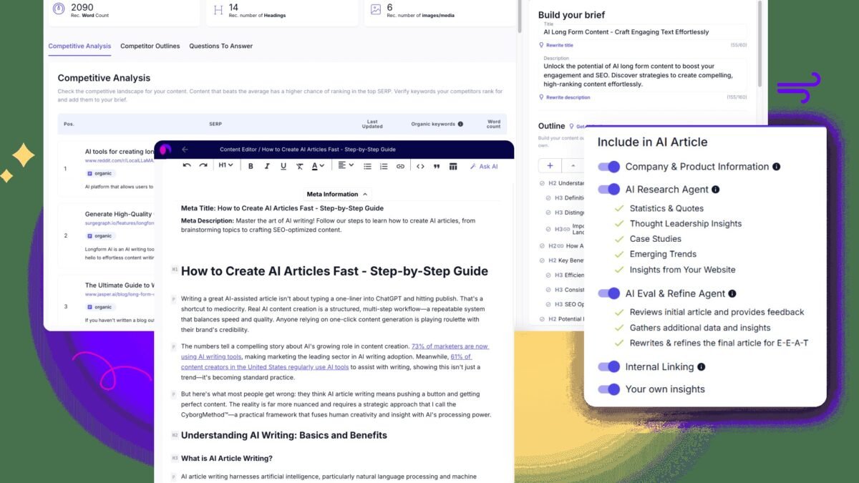This screenshot has height=483, width=859.
Task: Click the 'Case Studies' item
Action: (656, 239)
